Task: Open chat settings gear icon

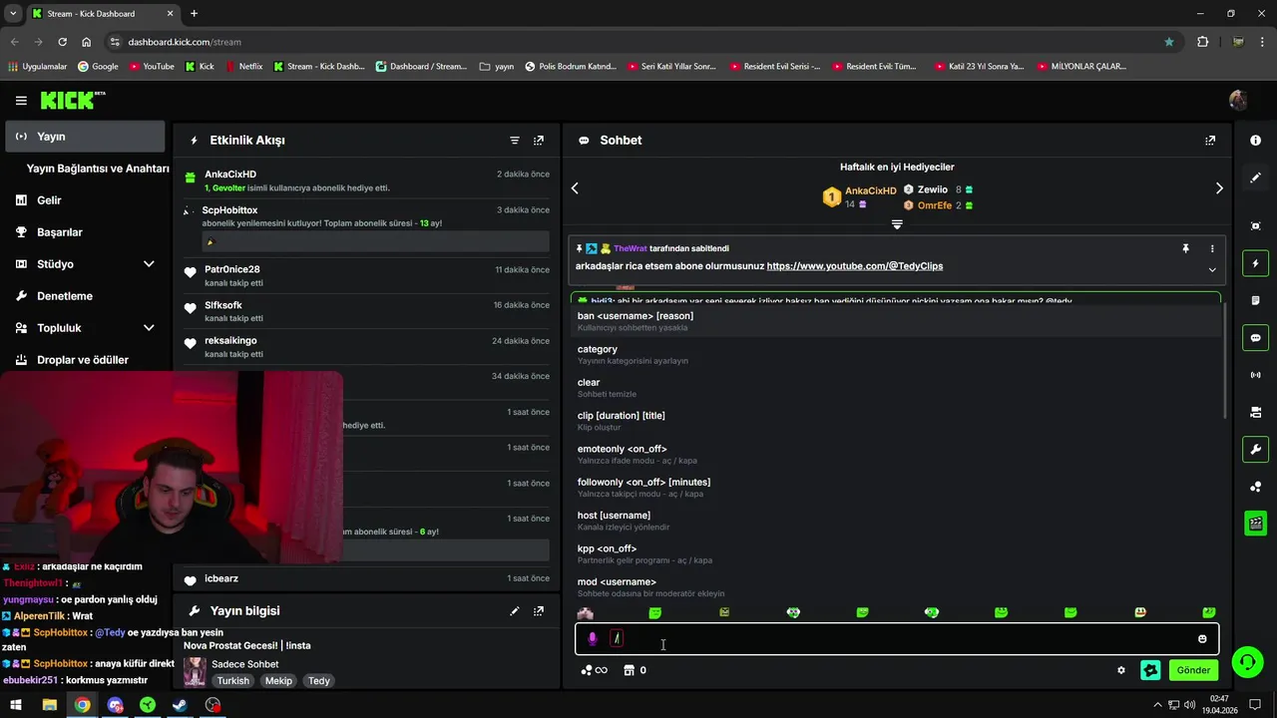Action: click(1121, 670)
